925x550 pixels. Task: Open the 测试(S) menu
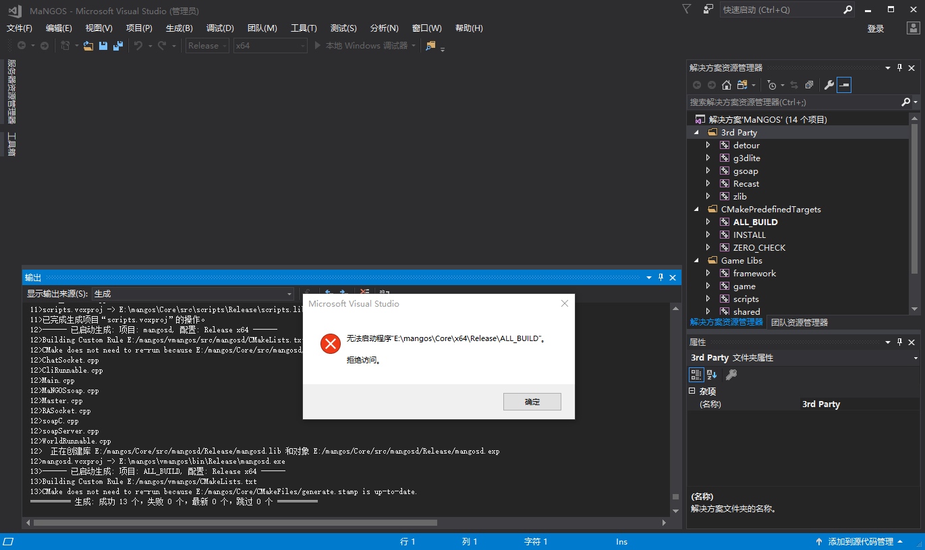tap(343, 28)
